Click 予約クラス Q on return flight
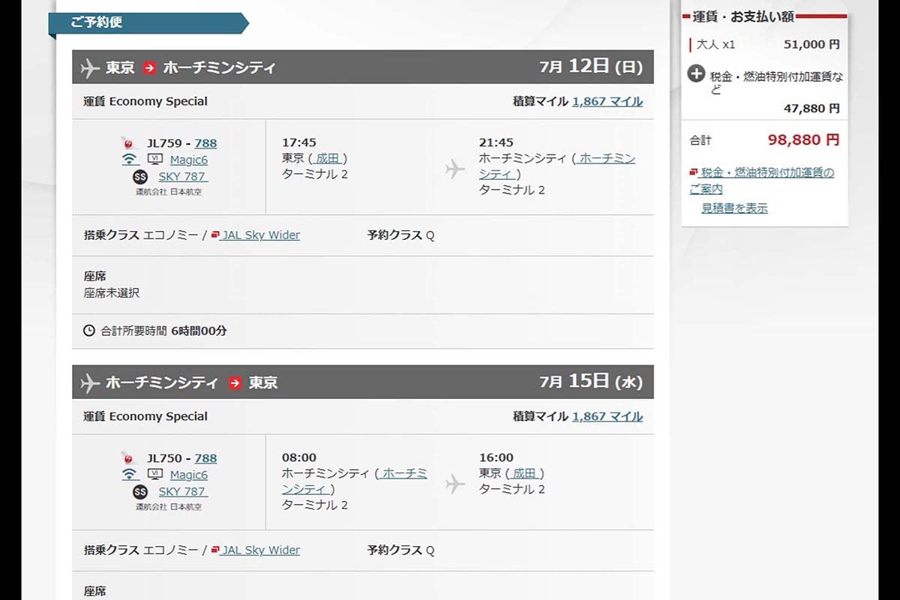The height and width of the screenshot is (600, 900). 400,550
